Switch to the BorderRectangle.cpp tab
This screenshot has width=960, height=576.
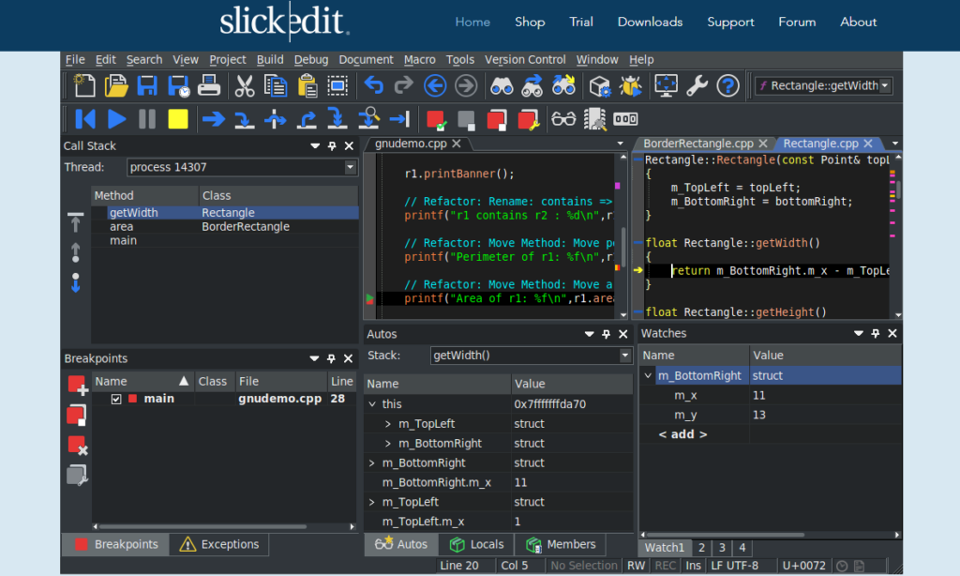[x=697, y=144]
